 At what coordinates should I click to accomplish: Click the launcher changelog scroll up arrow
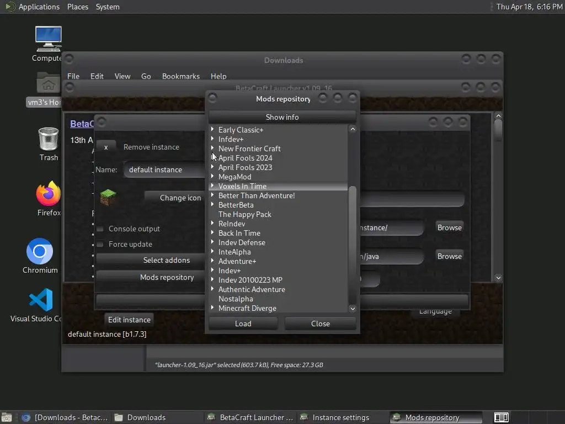point(498,116)
